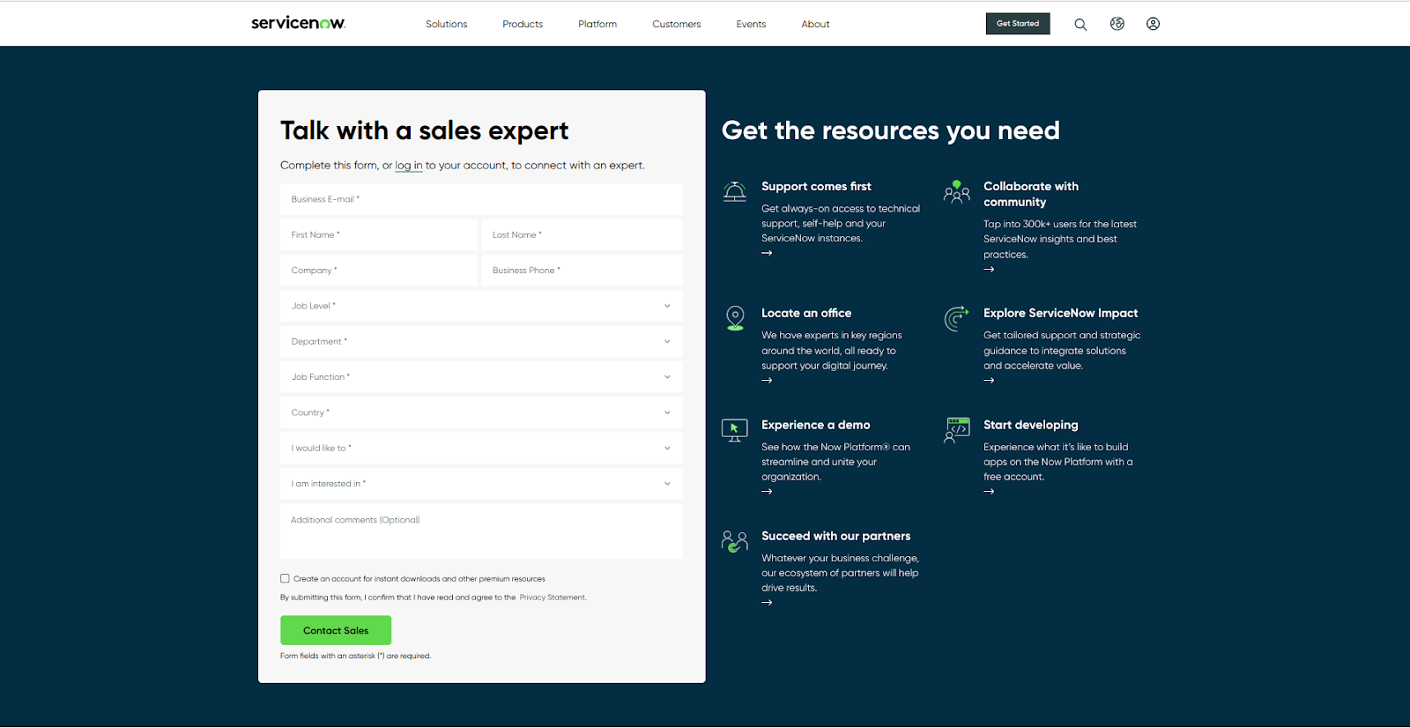This screenshot has width=1410, height=728.
Task: Click the Succeed with our partners heading
Action: coord(836,536)
